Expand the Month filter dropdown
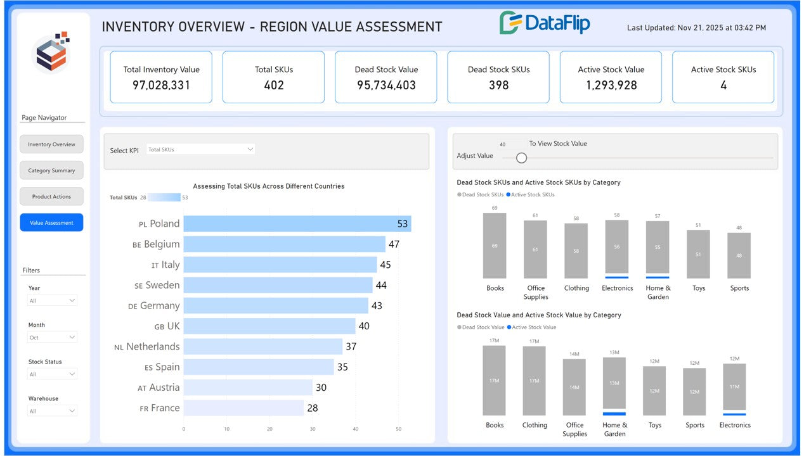This screenshot has height=456, width=804. tap(52, 338)
